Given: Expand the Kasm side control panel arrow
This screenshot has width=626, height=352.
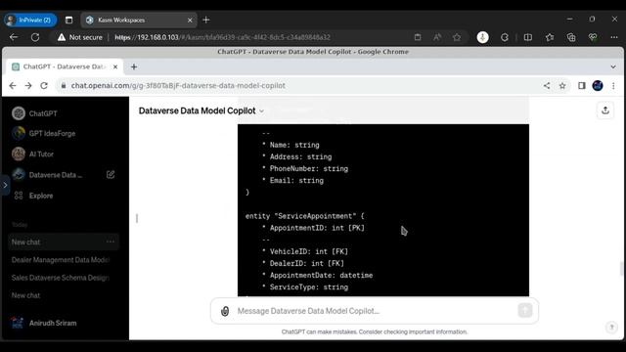Looking at the screenshot, I should coord(5,185).
